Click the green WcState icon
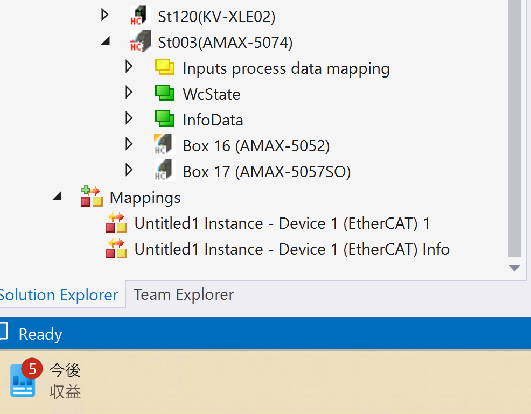Viewport: 531px width, 414px height. click(x=165, y=93)
